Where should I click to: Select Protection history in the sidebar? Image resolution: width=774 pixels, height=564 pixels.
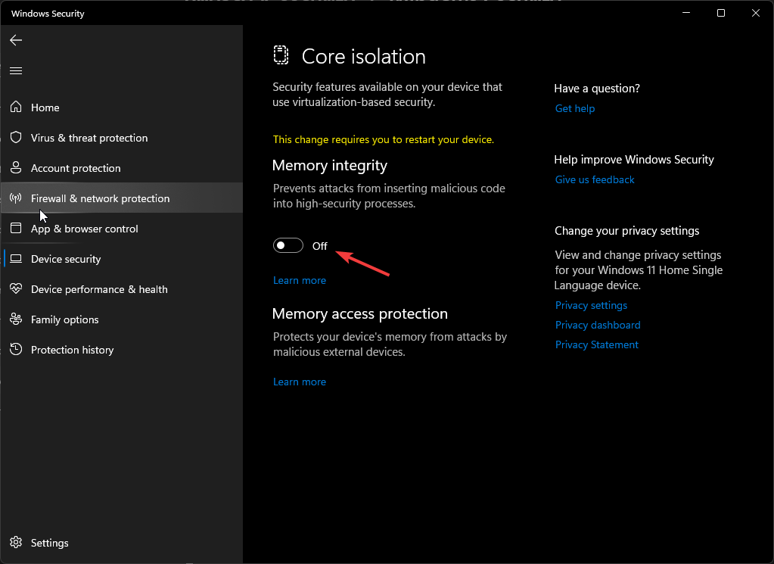coord(72,349)
